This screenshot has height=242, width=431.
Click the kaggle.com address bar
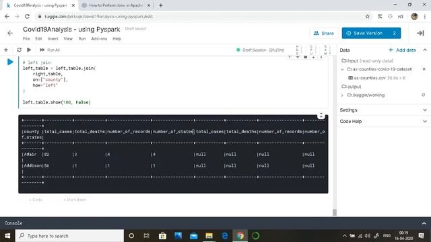pos(203,16)
